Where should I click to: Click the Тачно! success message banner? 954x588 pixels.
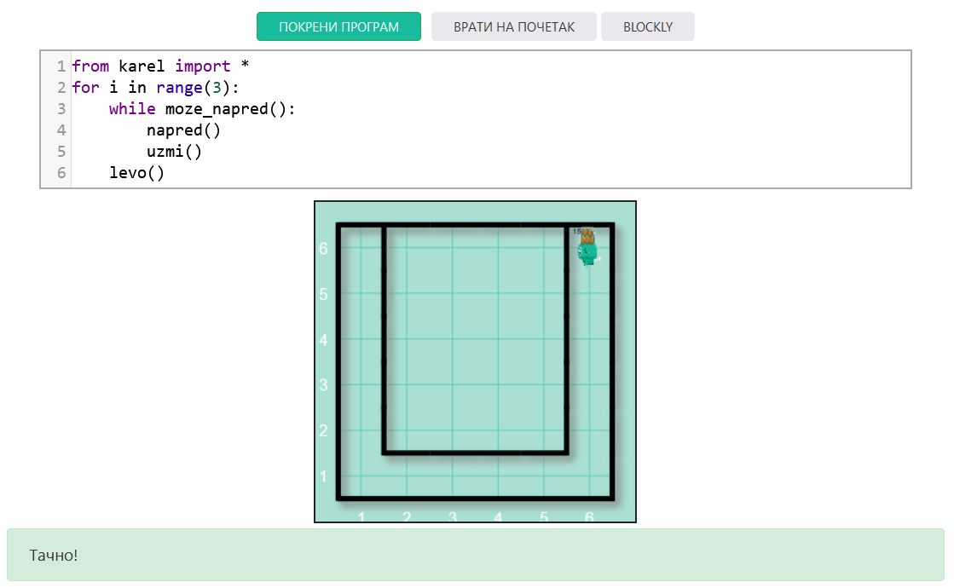pyautogui.click(x=476, y=555)
